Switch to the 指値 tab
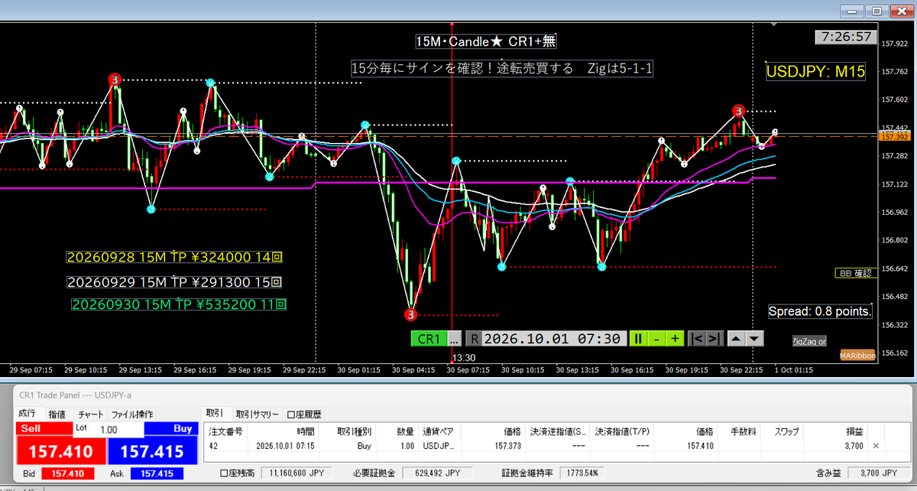The height and width of the screenshot is (491, 917). pos(57,414)
